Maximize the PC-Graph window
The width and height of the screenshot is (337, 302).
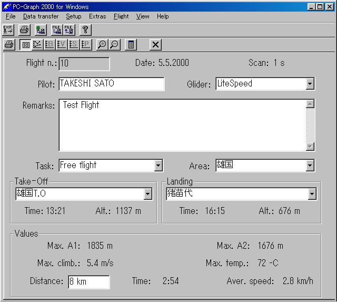[x=320, y=7]
